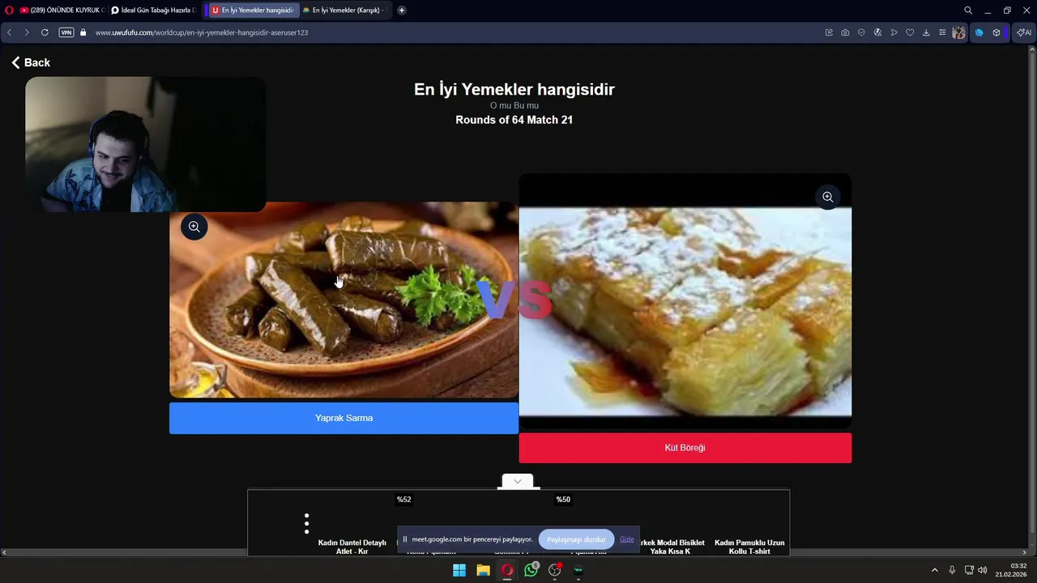1037x583 pixels.
Task: Switch to İdeal Gün Tabağı Hazırla tab
Action: pos(154,11)
